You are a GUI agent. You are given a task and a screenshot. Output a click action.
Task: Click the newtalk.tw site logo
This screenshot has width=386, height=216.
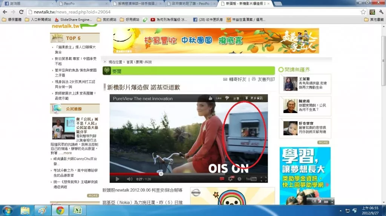[x=74, y=26]
